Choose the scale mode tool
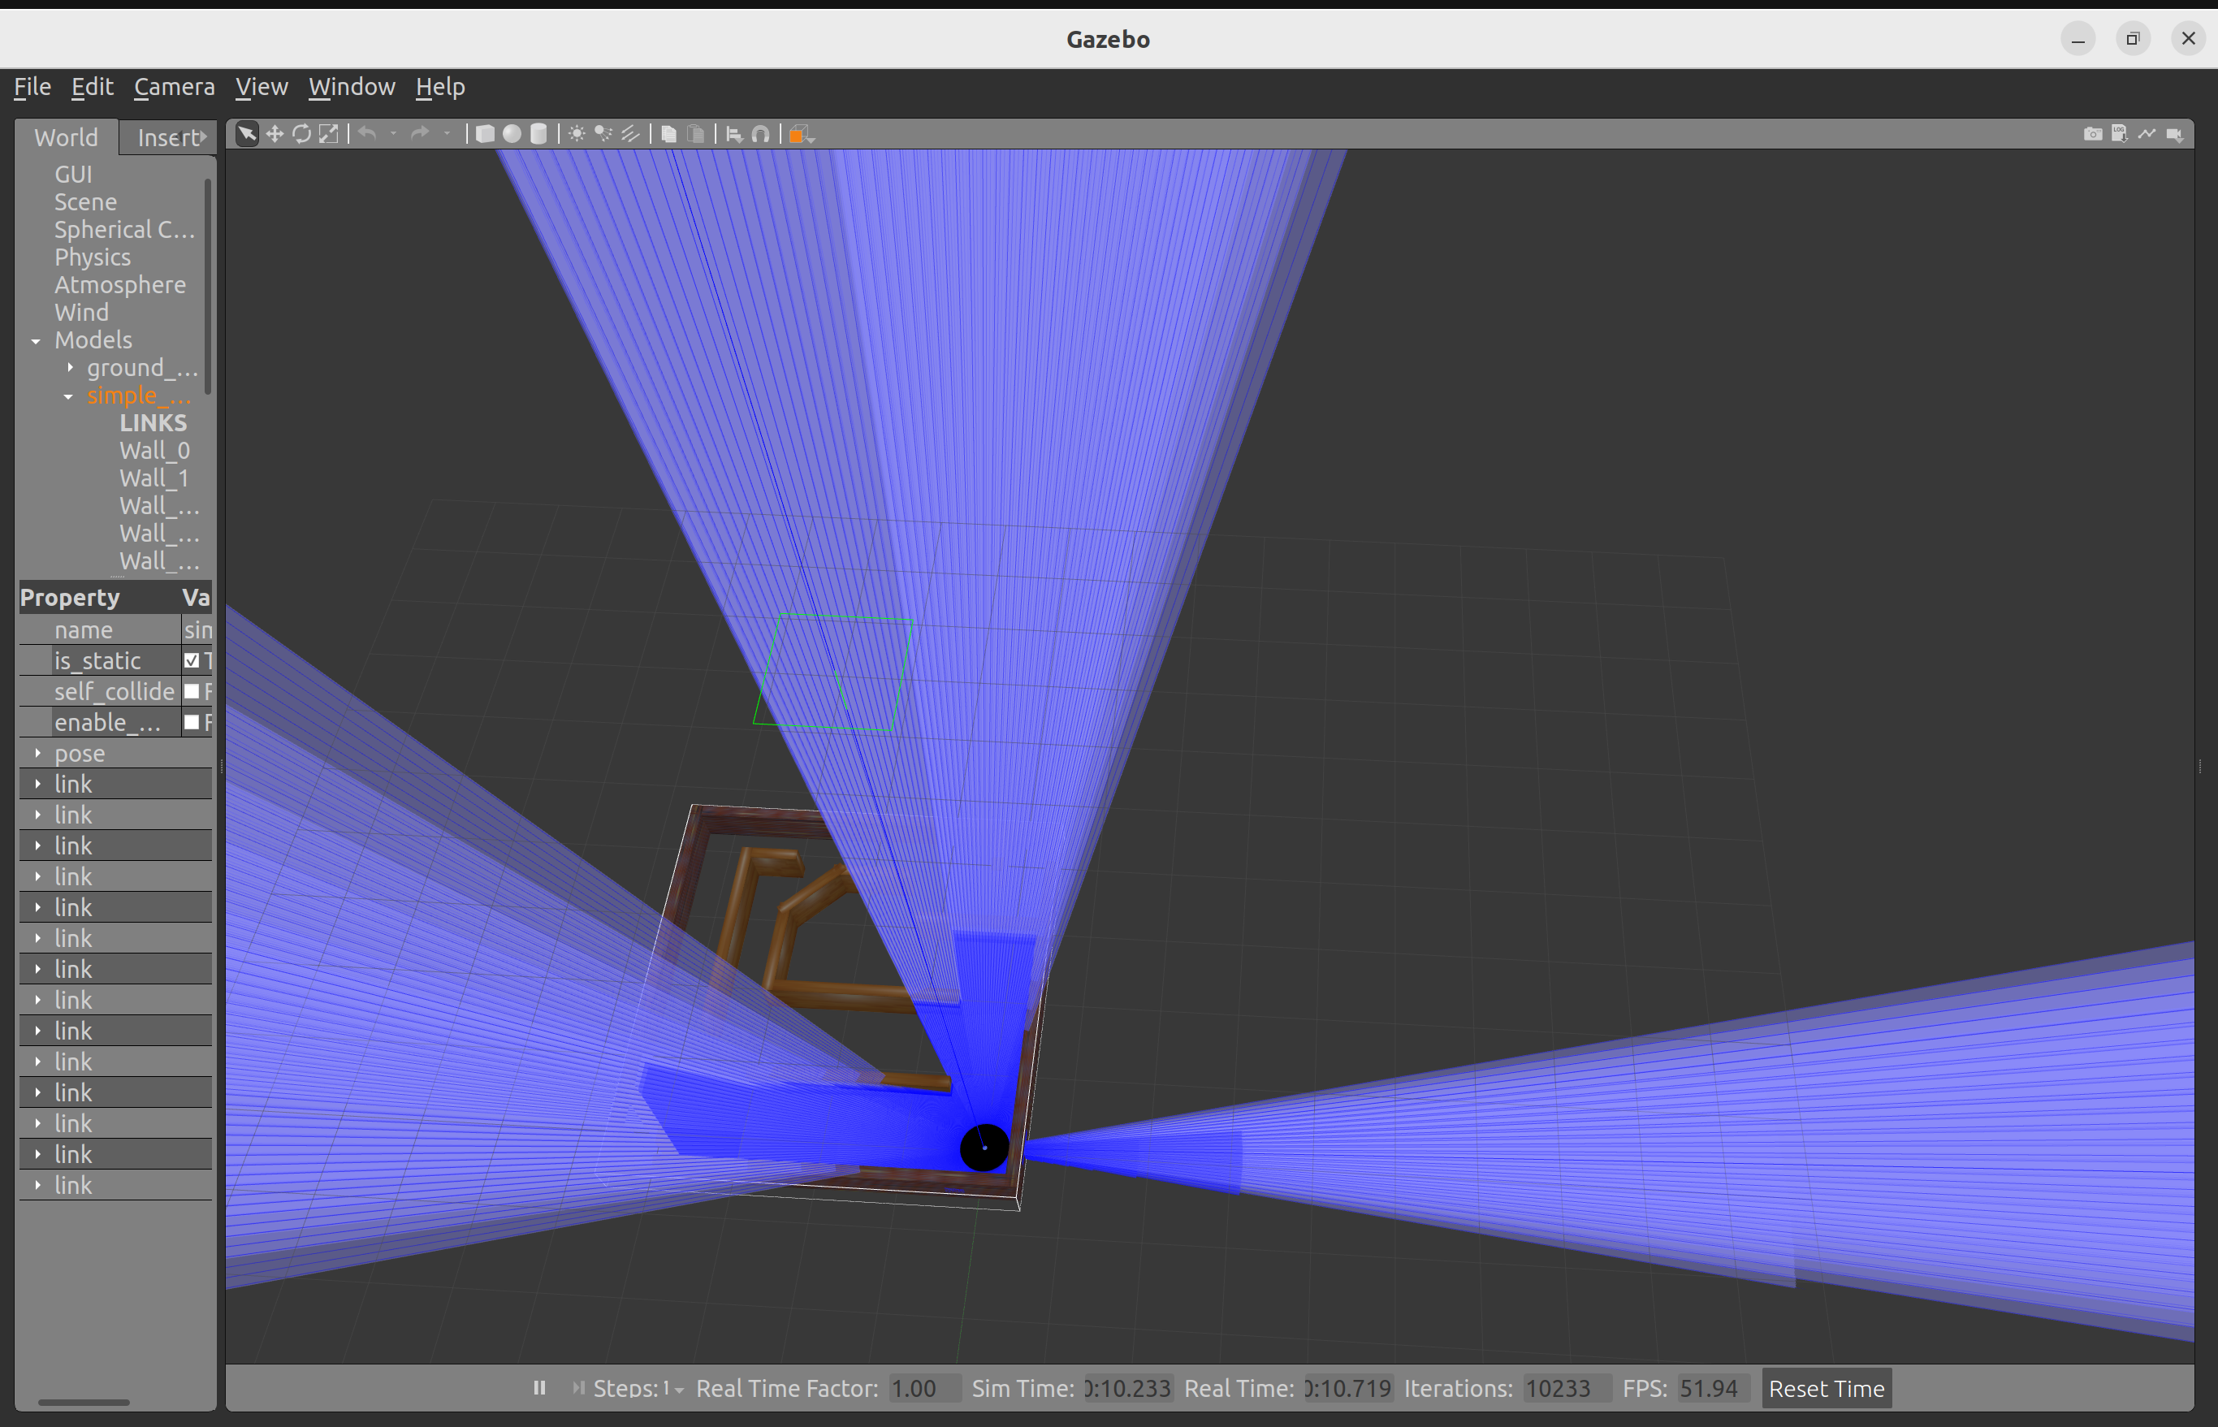 pos(328,134)
